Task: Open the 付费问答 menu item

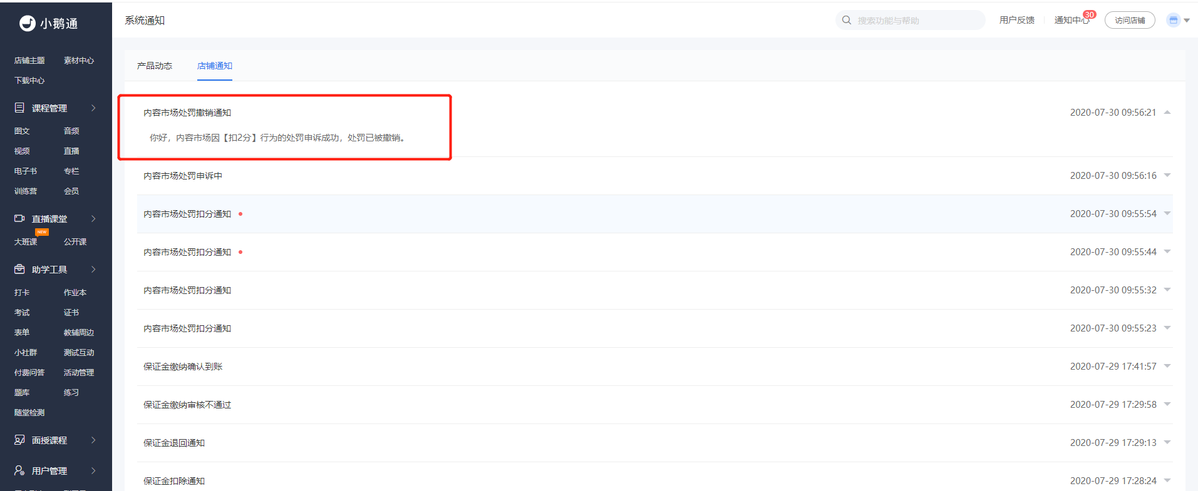Action: click(29, 373)
